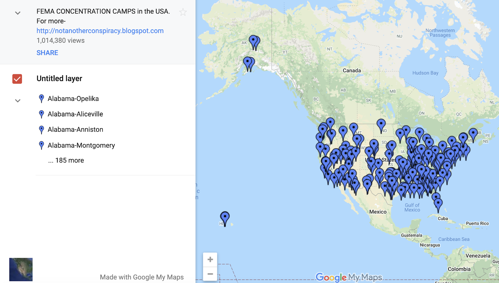Expand the '... 185 more' list

(66, 160)
